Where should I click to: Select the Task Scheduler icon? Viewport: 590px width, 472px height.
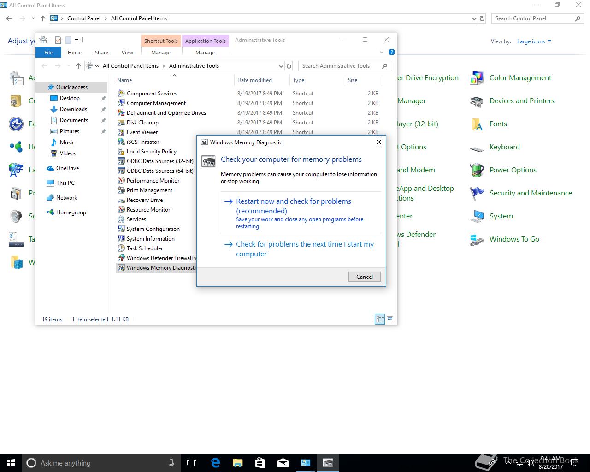(121, 248)
